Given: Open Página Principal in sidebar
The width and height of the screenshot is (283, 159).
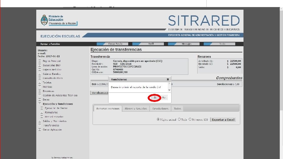Looking at the screenshot, I should [52, 61].
